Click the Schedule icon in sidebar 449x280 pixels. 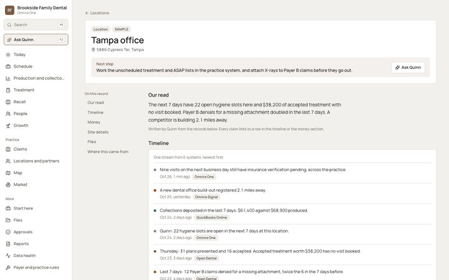[x=8, y=67]
